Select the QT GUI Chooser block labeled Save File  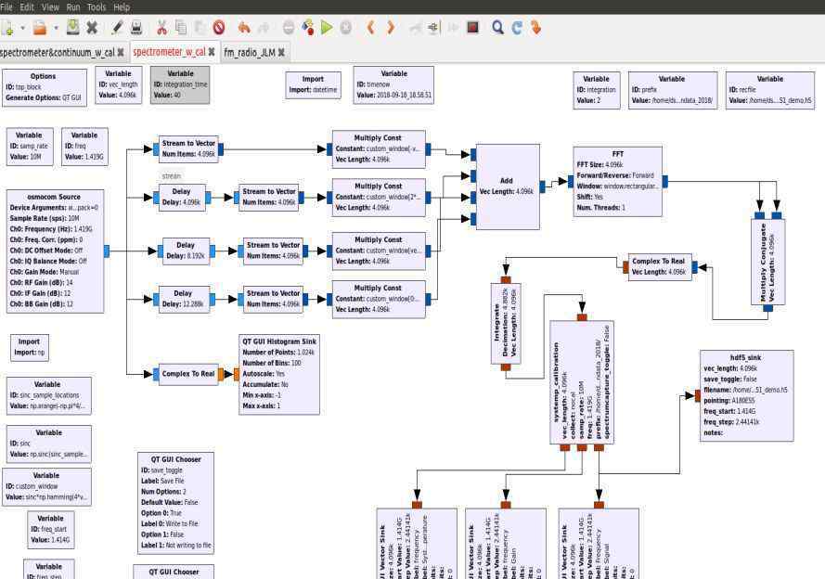coord(175,503)
